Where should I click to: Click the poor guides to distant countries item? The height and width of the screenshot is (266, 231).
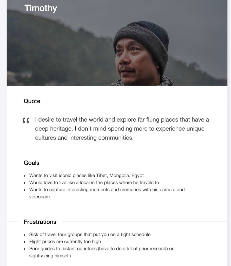coord(102,252)
